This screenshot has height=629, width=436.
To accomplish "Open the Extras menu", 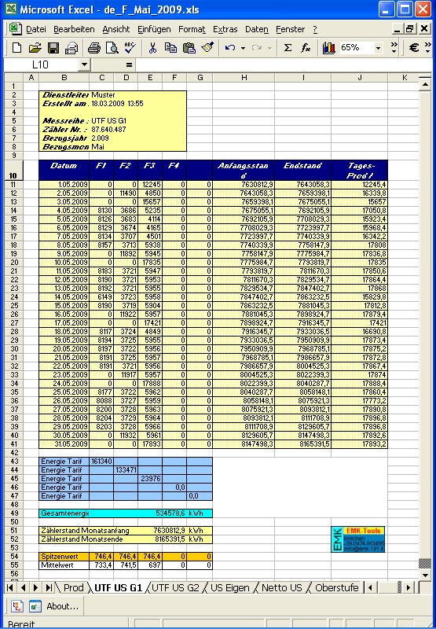I will pyautogui.click(x=225, y=29).
